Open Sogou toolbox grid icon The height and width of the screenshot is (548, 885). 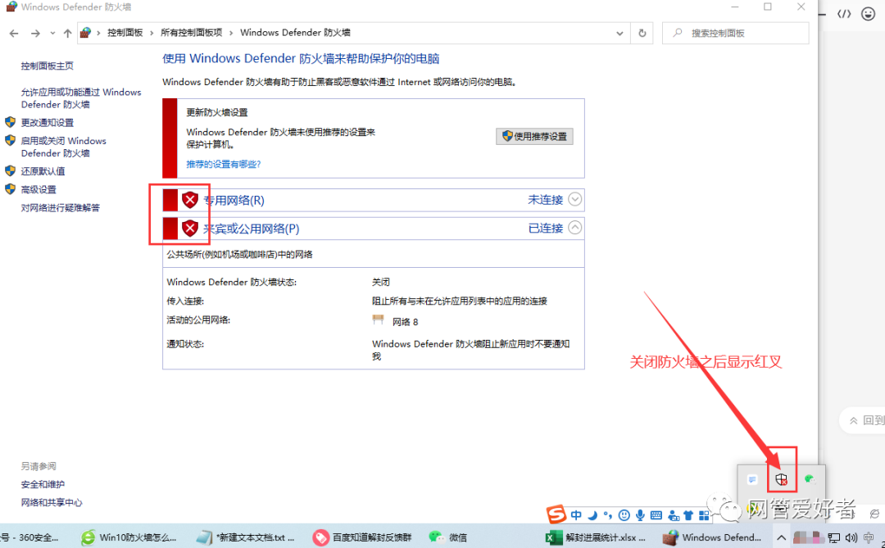tap(704, 515)
